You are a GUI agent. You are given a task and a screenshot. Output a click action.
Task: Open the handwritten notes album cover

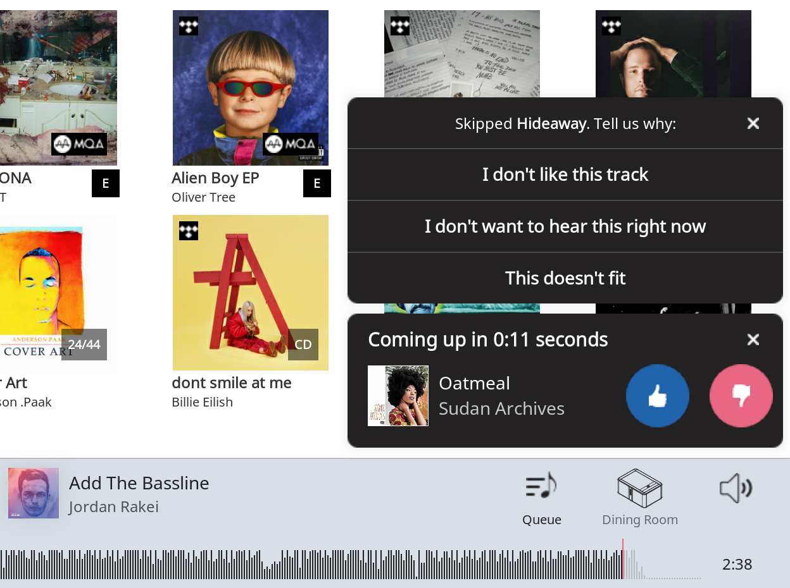pos(462,54)
